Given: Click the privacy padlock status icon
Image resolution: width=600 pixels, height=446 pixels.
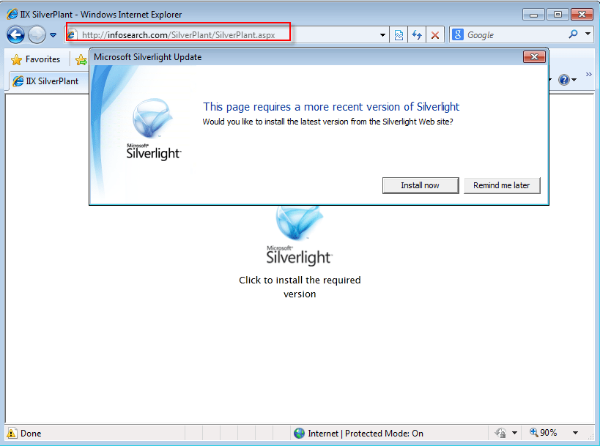Looking at the screenshot, I should [x=500, y=433].
